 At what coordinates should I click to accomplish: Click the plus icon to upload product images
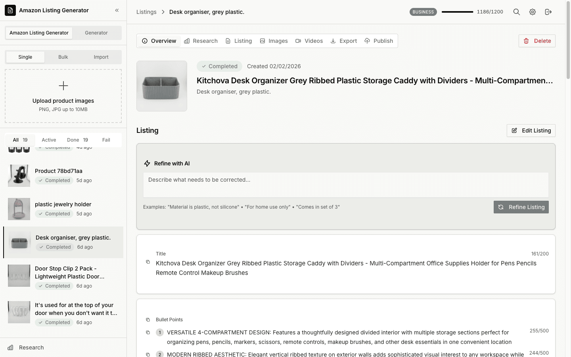pyautogui.click(x=63, y=85)
